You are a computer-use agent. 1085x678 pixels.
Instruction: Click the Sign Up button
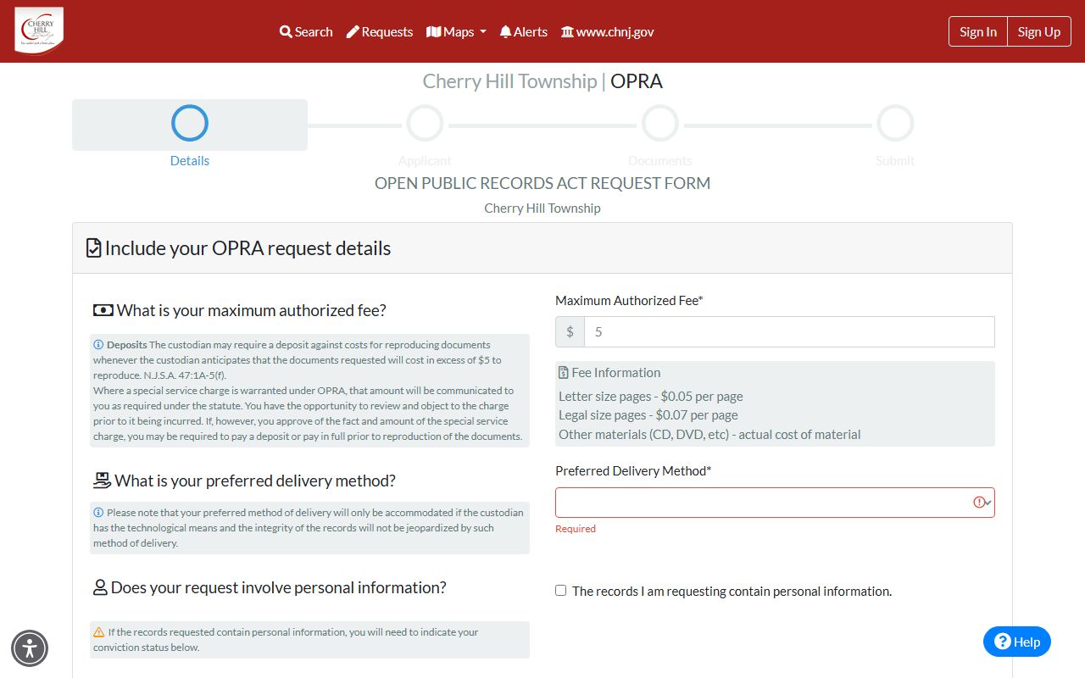pos(1039,31)
